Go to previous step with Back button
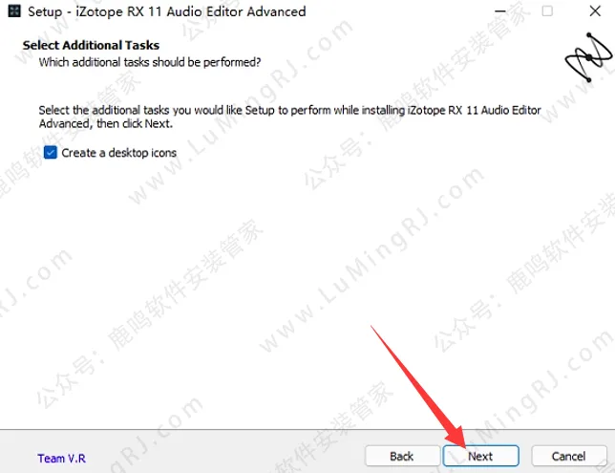615x473 pixels. pos(402,456)
